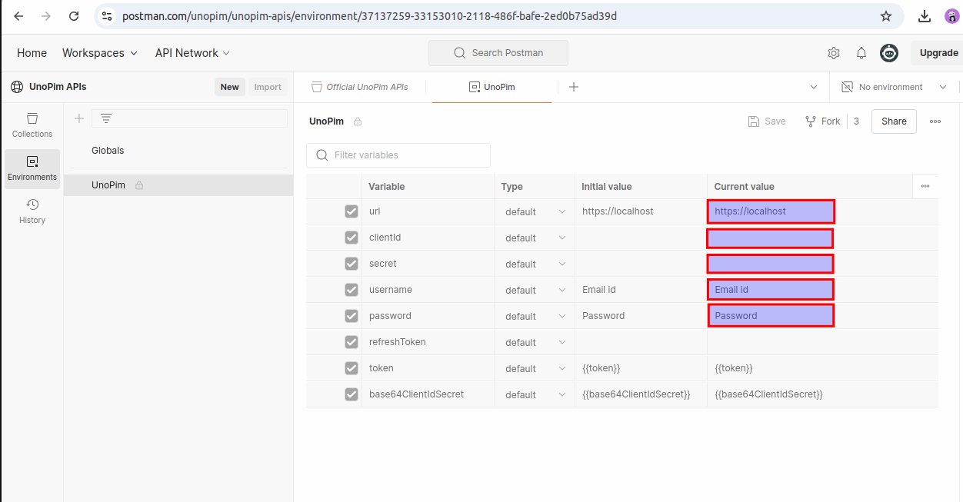Uncheck the username variable checkbox

tap(352, 290)
